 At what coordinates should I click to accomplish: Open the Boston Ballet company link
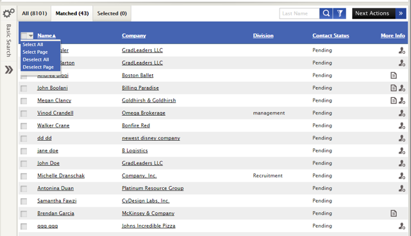(x=138, y=75)
